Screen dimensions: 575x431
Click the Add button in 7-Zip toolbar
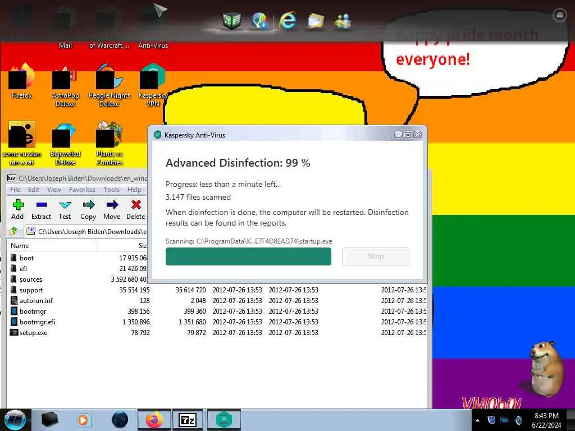click(17, 210)
